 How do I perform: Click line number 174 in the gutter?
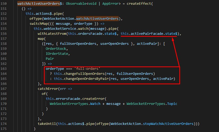click(x=3, y=124)
